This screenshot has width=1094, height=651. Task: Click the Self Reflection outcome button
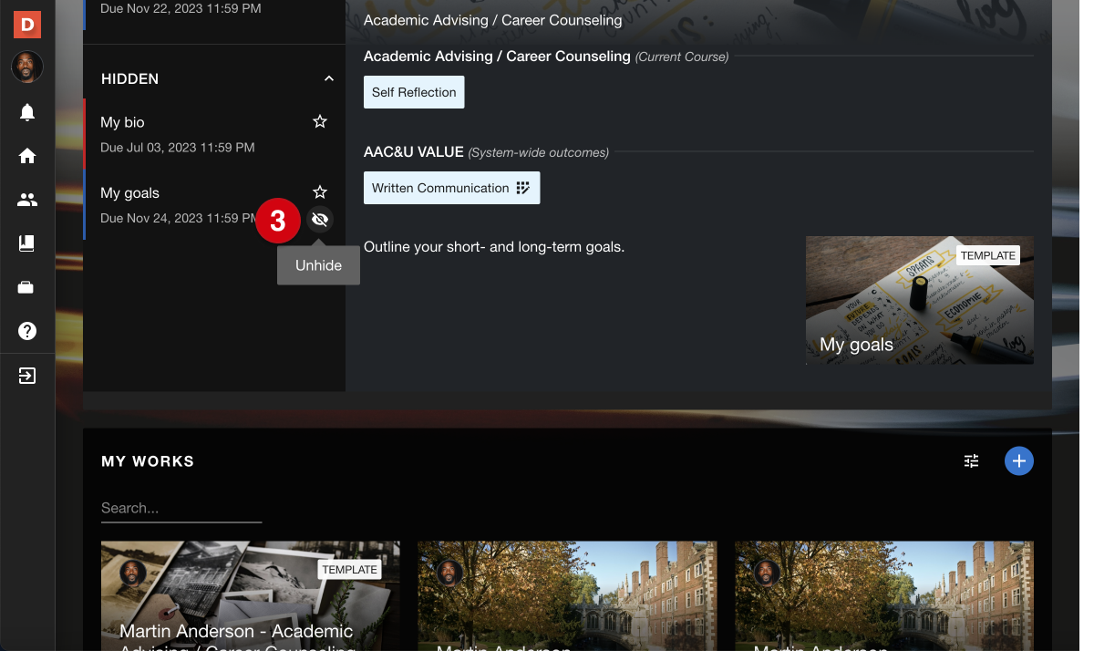point(414,92)
